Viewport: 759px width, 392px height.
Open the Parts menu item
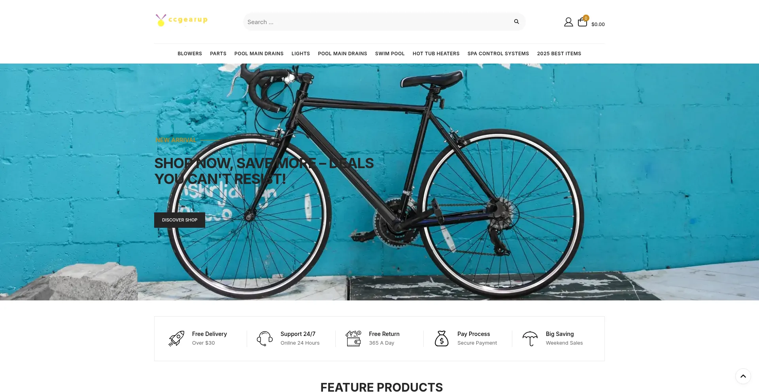coord(218,54)
